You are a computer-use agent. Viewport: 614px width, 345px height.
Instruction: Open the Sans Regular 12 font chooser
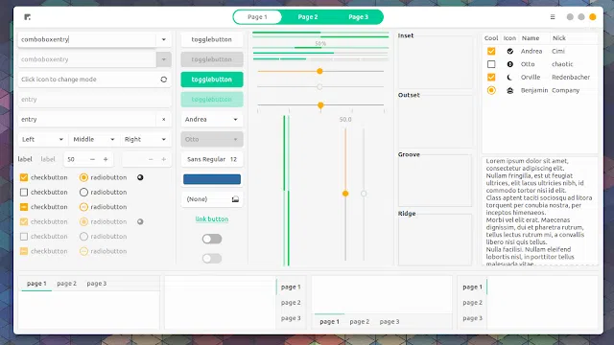click(212, 159)
